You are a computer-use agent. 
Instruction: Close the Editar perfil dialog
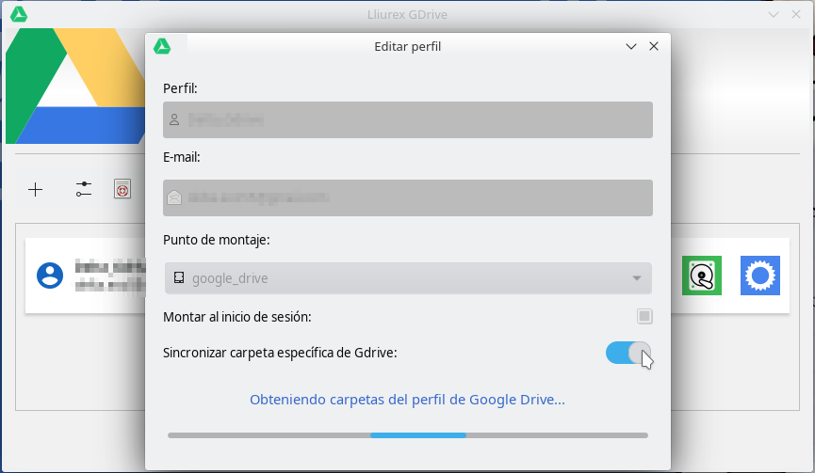coord(654,46)
